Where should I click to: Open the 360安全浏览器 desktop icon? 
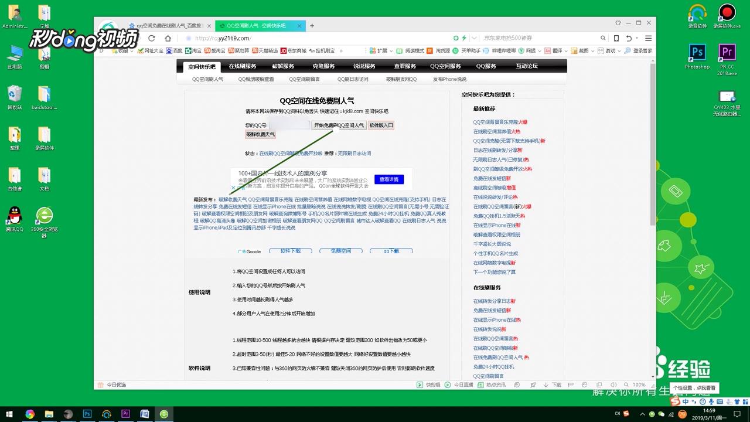click(x=45, y=222)
